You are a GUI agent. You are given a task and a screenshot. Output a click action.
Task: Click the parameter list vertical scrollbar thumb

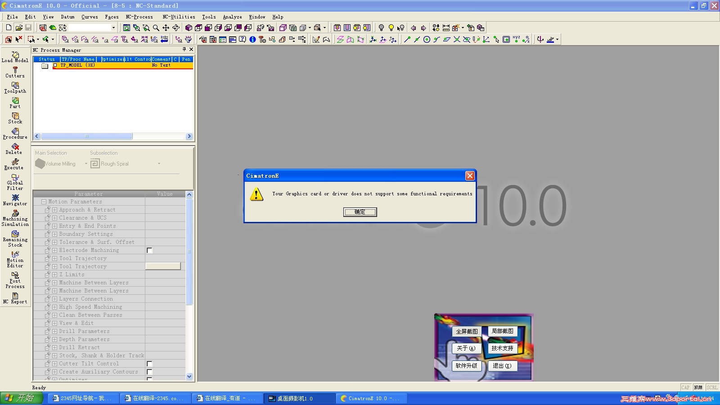pos(189,251)
